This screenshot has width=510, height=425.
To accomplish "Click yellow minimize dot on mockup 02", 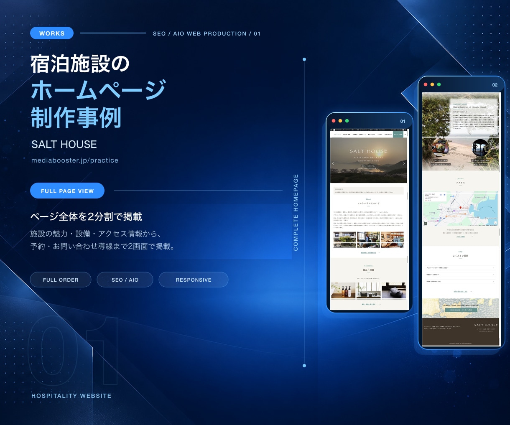I will click(x=432, y=84).
